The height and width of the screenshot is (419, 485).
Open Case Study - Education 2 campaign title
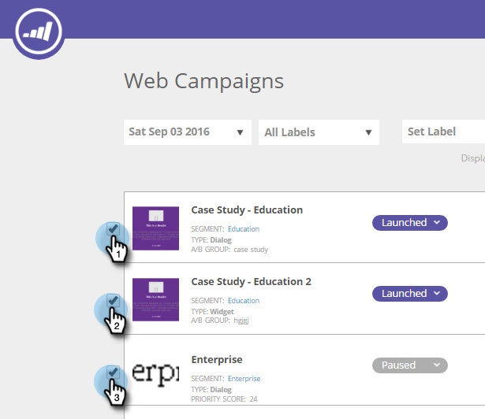click(251, 282)
